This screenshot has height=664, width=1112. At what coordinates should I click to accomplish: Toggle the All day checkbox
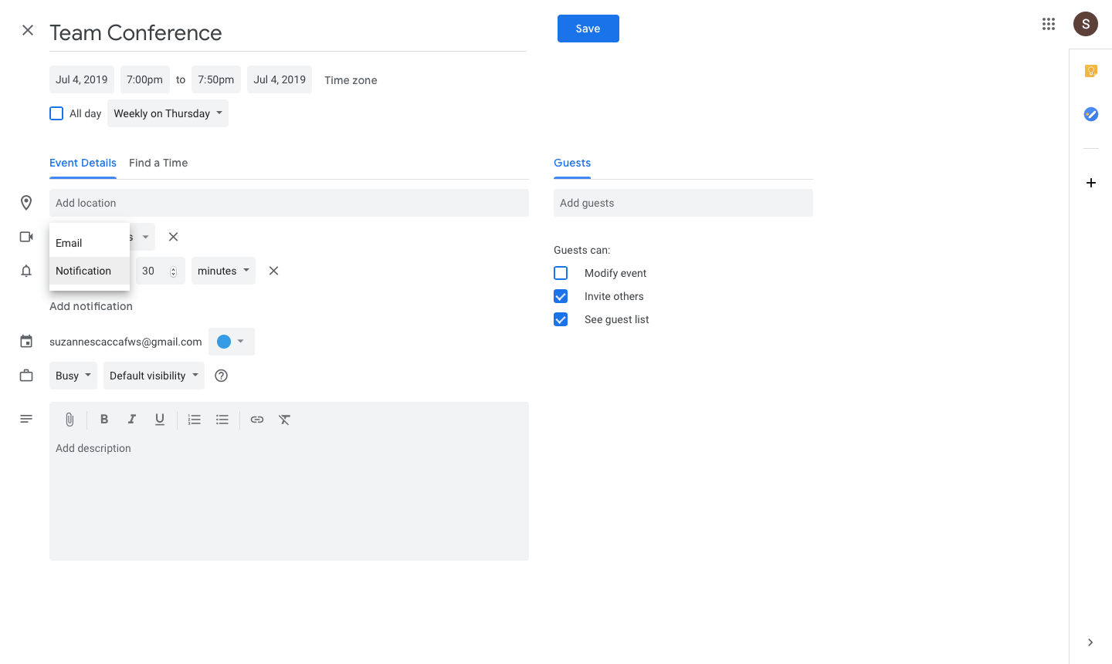click(x=56, y=113)
